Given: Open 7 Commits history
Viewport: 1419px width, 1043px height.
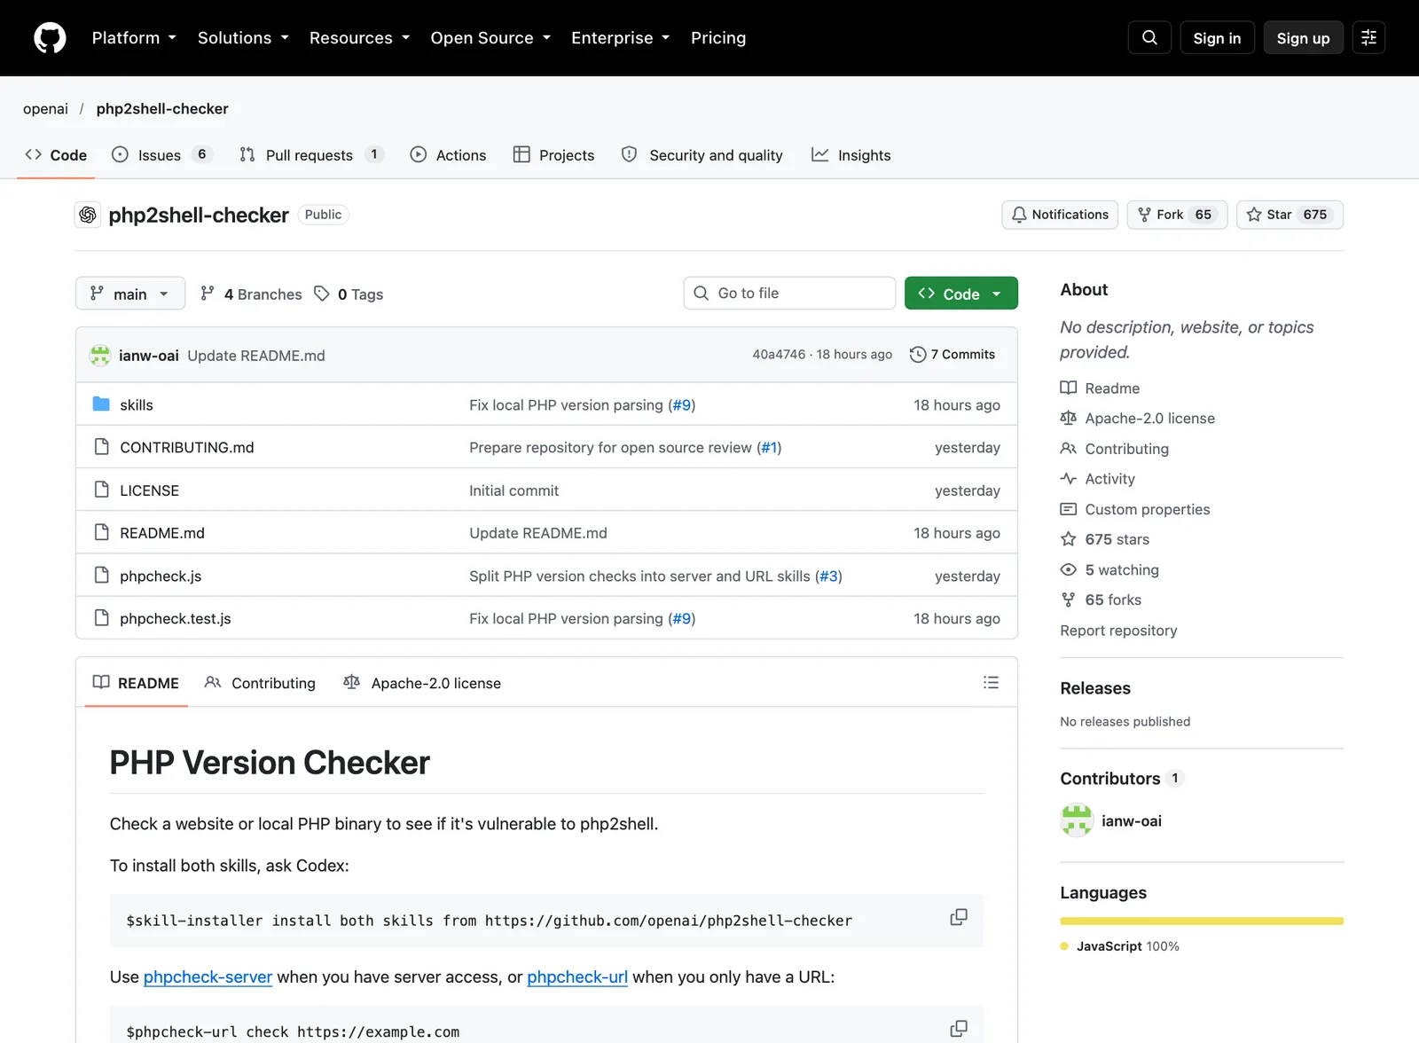Looking at the screenshot, I should [x=953, y=355].
